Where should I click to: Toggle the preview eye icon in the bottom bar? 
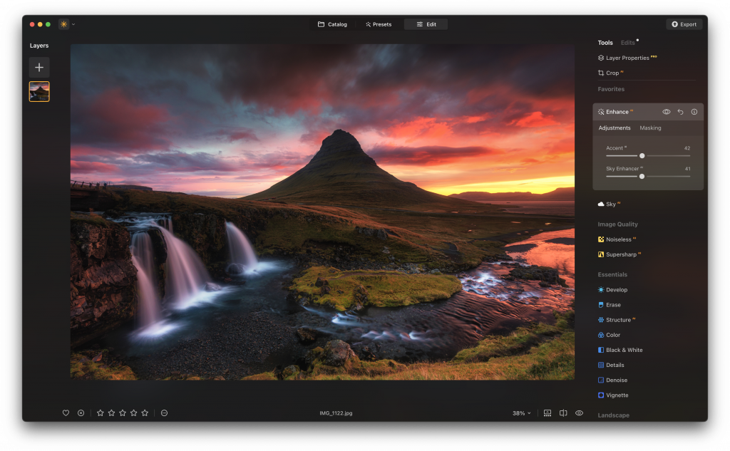tap(579, 413)
